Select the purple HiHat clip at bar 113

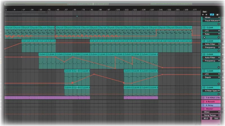pyautogui.click(x=141, y=98)
